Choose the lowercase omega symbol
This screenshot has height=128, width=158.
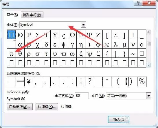pyautogui.click(x=72, y=53)
